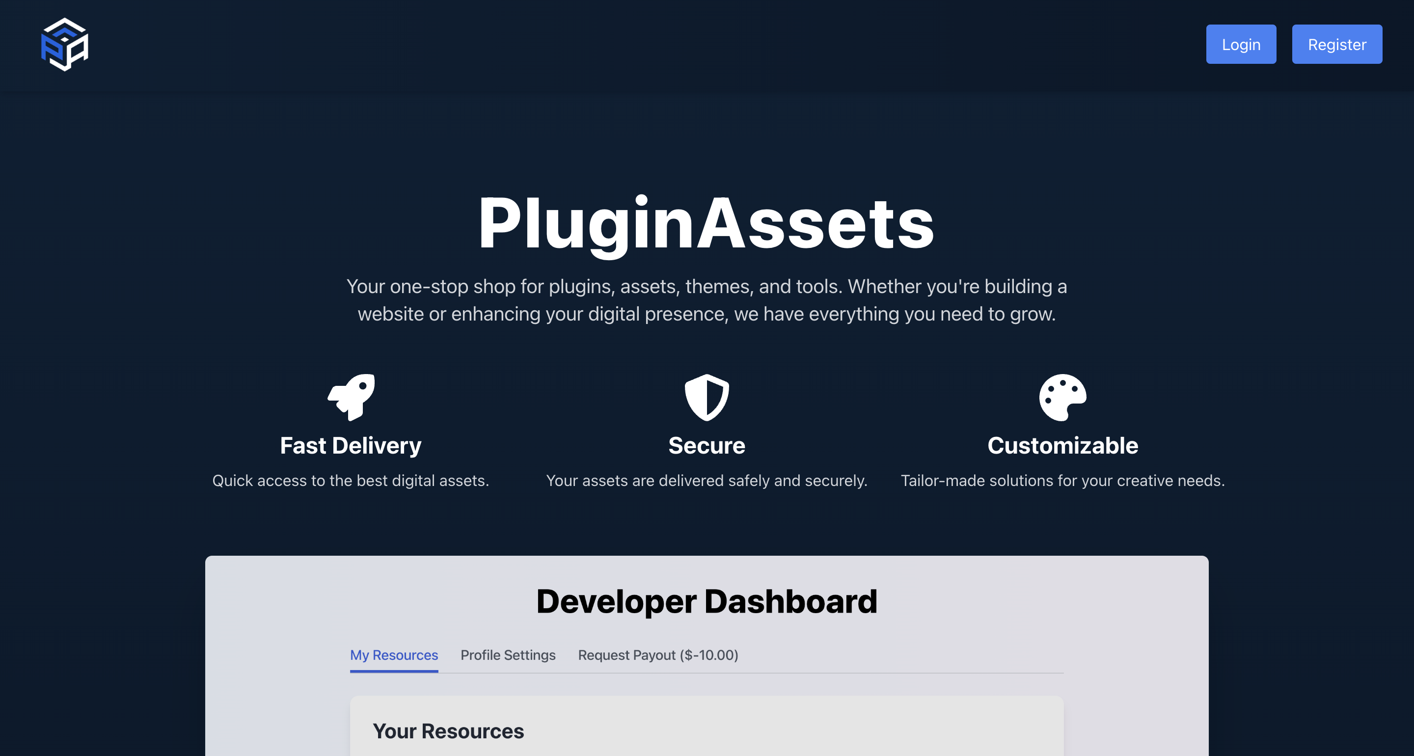The width and height of the screenshot is (1414, 756).
Task: Click the Your Resources card header
Action: 448,731
